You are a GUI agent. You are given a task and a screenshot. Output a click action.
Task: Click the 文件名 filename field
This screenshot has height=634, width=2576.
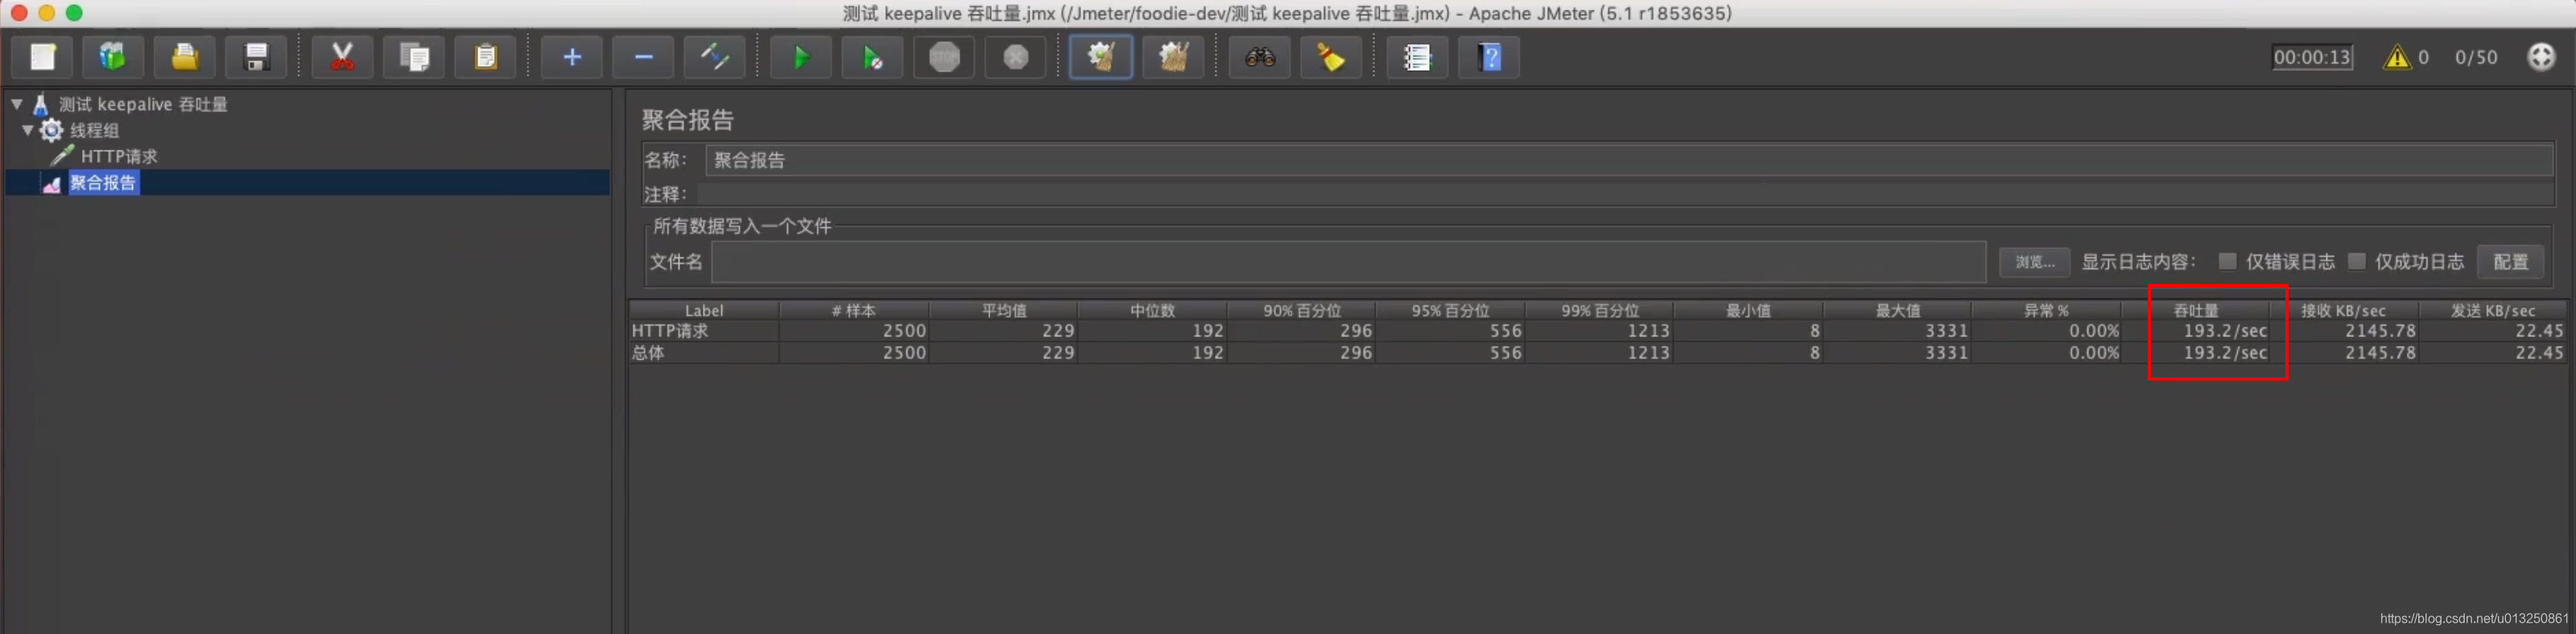point(1348,262)
